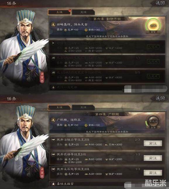The image size is (169, 189).
Task: Click the icon next to 提升冶铁台等级至3级
Action: (53, 140)
